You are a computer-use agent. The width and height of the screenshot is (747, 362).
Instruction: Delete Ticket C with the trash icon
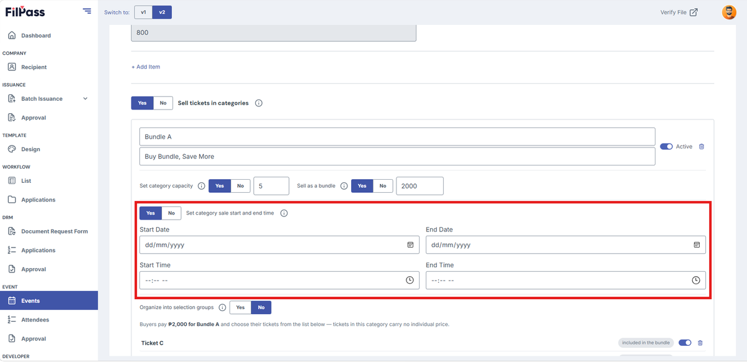click(700, 343)
